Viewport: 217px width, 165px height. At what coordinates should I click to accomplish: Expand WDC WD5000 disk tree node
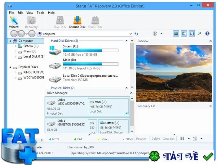click(15, 78)
